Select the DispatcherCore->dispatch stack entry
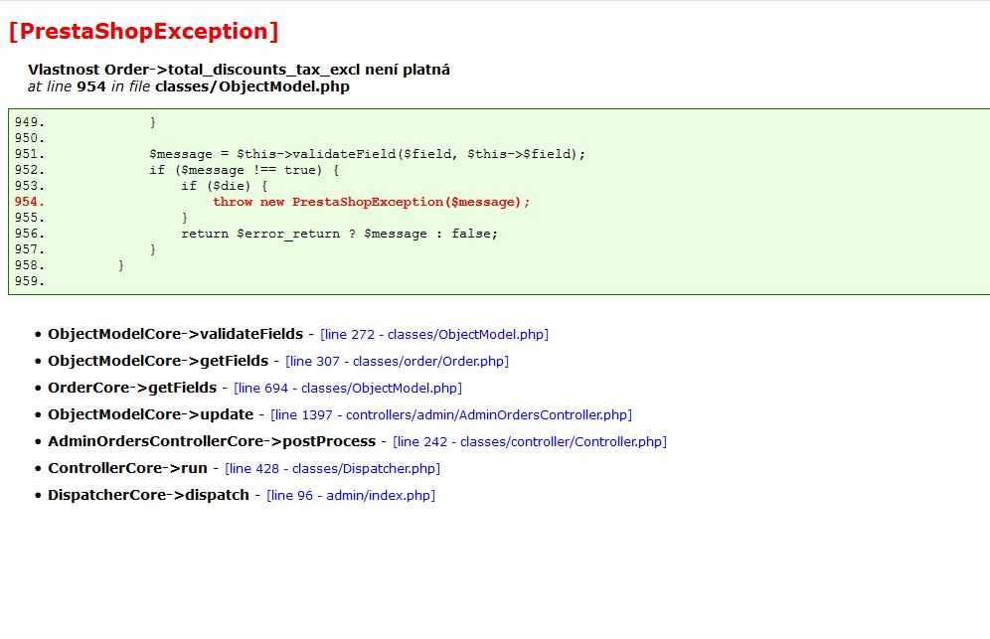This screenshot has height=639, width=990. tap(149, 495)
